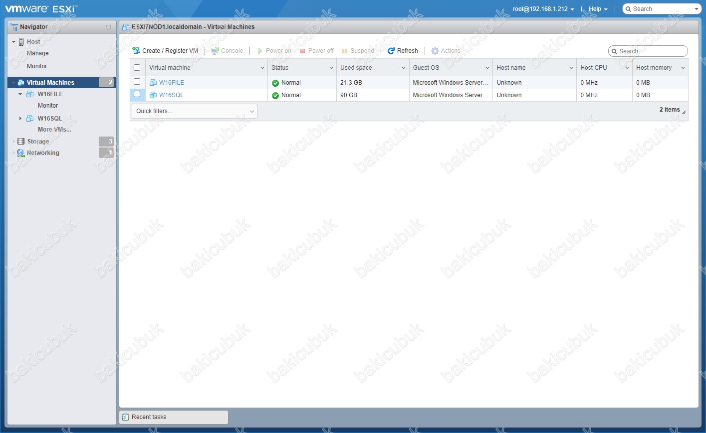The width and height of the screenshot is (706, 433).
Task: Toggle the select-all checkbox in table header
Action: (137, 68)
